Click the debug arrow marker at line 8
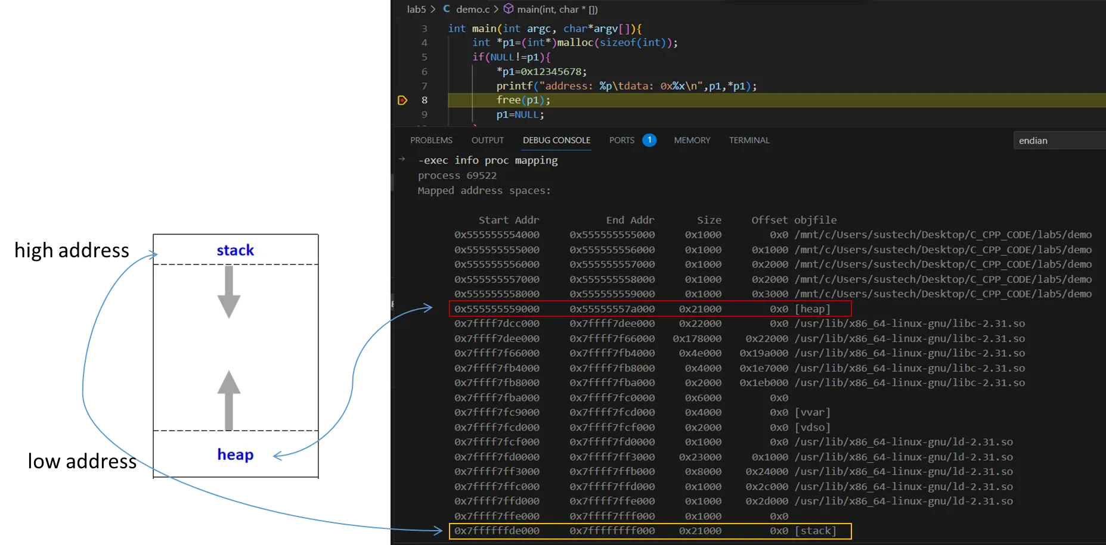Screen dimensions: 1106x545 pyautogui.click(x=402, y=100)
